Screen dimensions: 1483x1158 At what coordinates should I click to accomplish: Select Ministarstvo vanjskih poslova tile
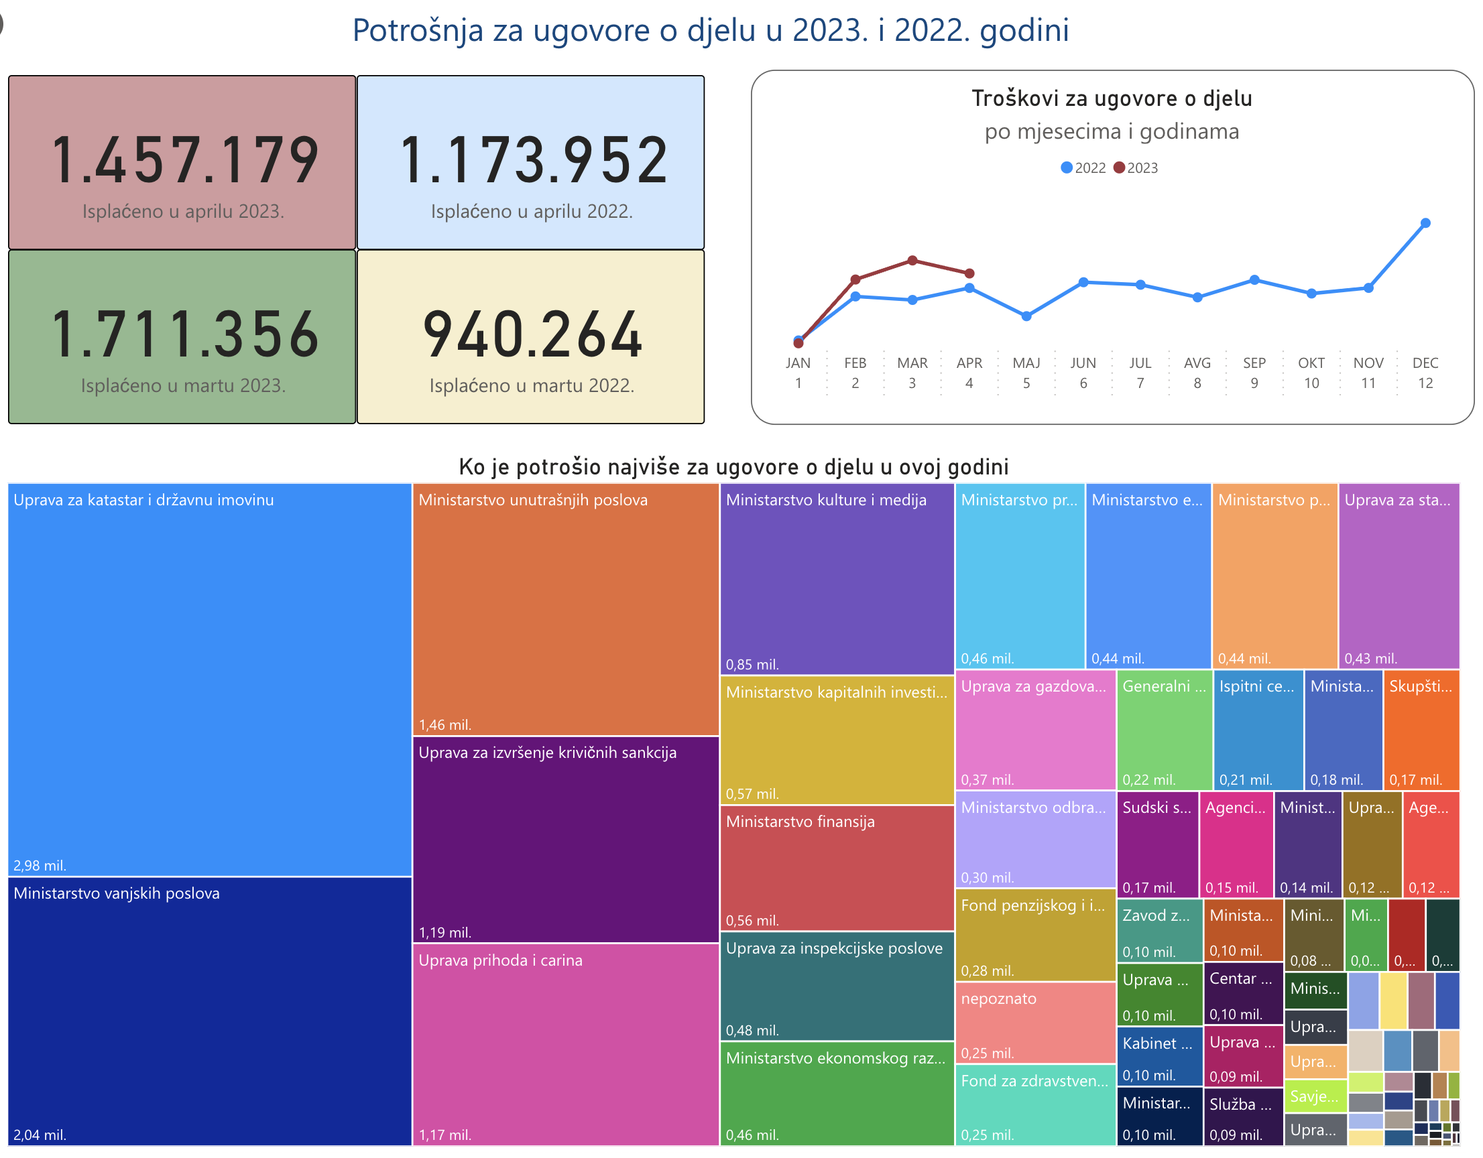[x=210, y=1011]
